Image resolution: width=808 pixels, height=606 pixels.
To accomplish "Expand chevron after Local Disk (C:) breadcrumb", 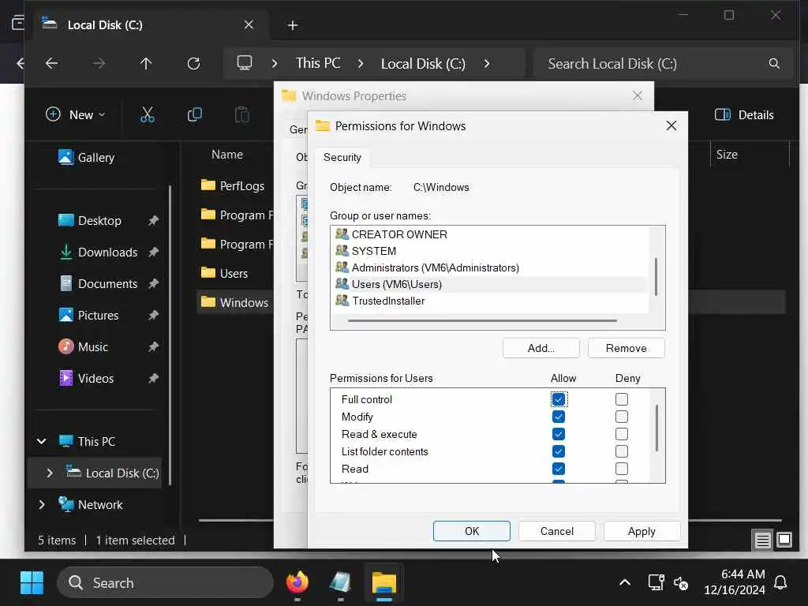I will pos(487,63).
